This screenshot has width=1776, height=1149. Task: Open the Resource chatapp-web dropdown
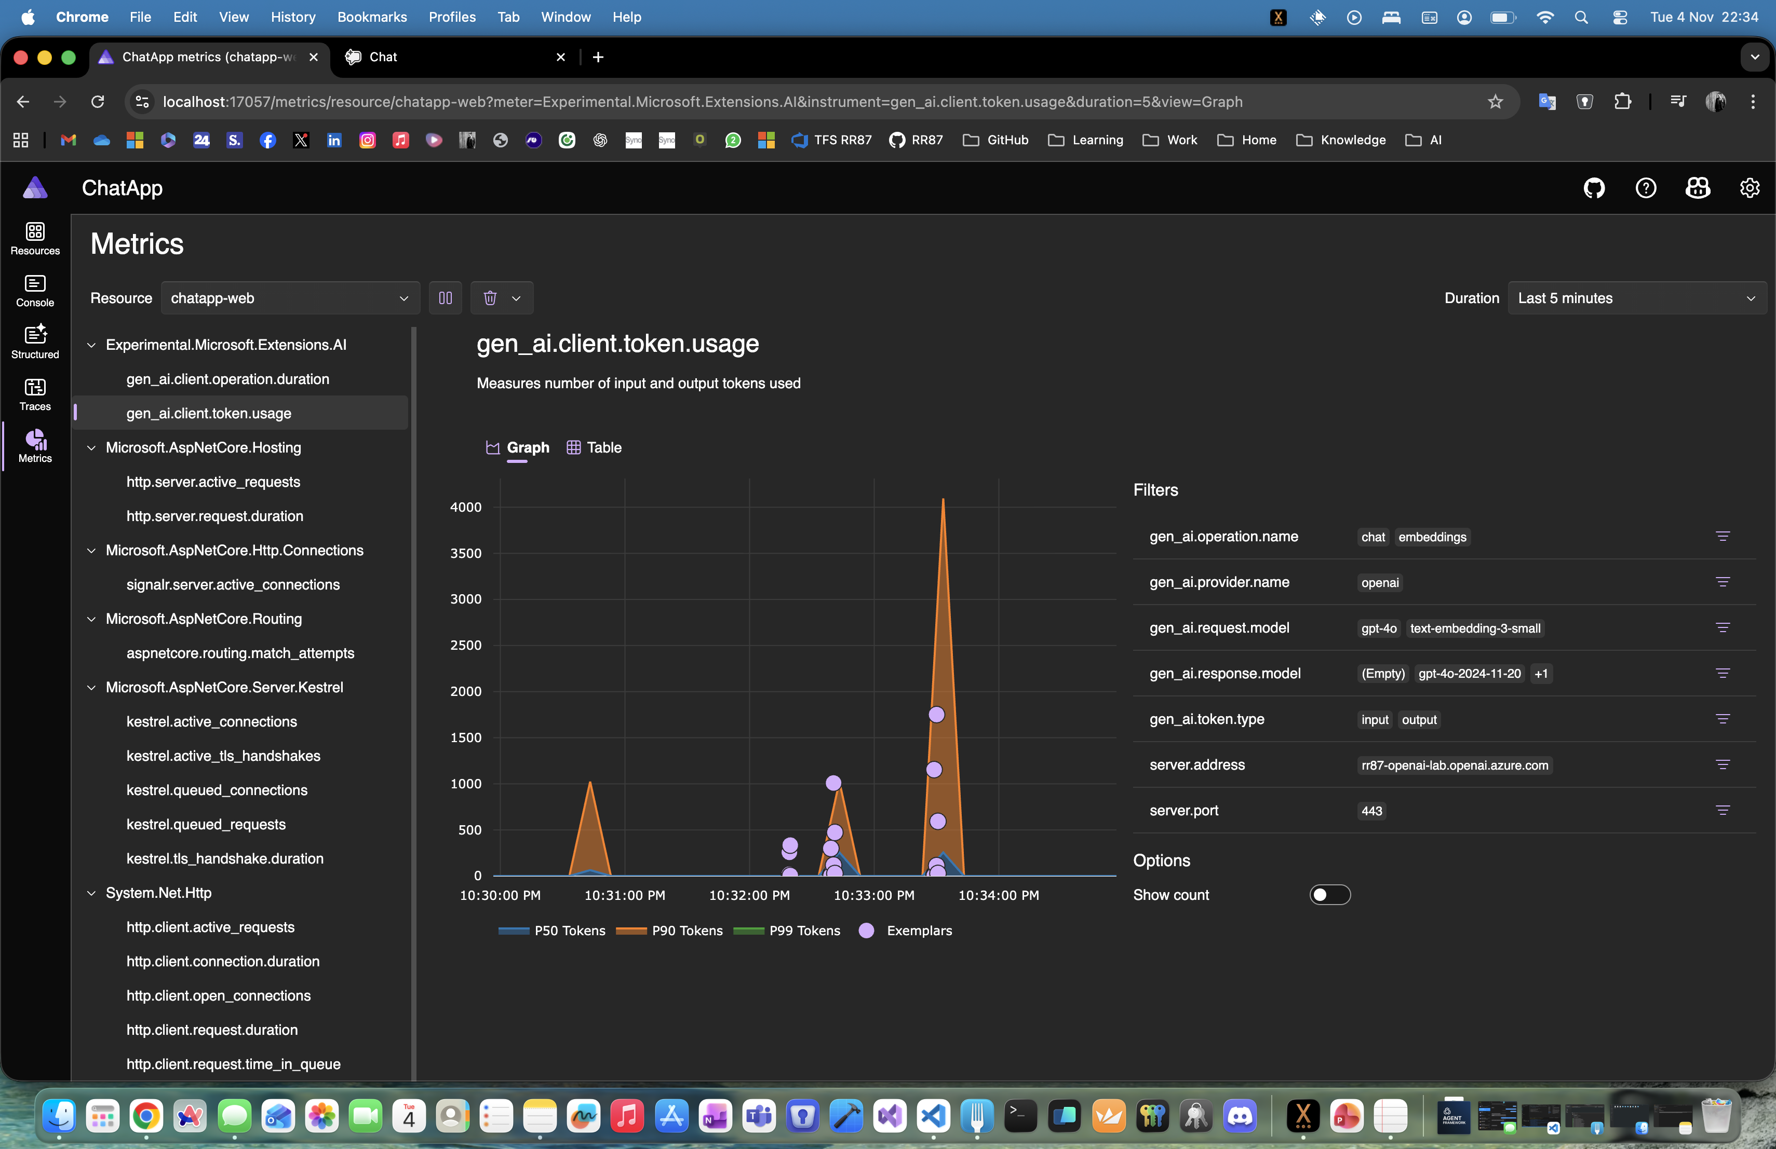pos(290,298)
